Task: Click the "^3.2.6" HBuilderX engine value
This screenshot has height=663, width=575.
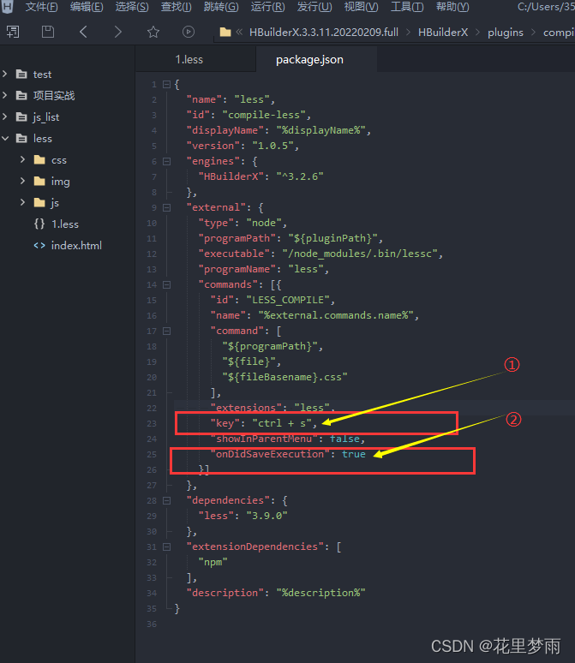Action: pyautogui.click(x=300, y=176)
